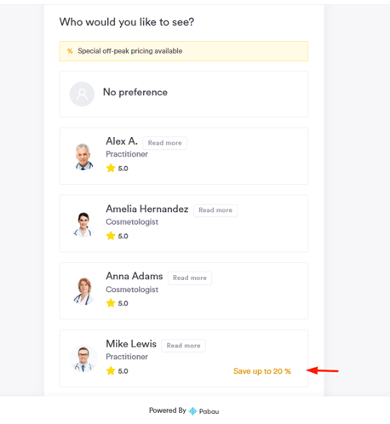
Task: Click the Save up to 20 % label
Action: (262, 371)
